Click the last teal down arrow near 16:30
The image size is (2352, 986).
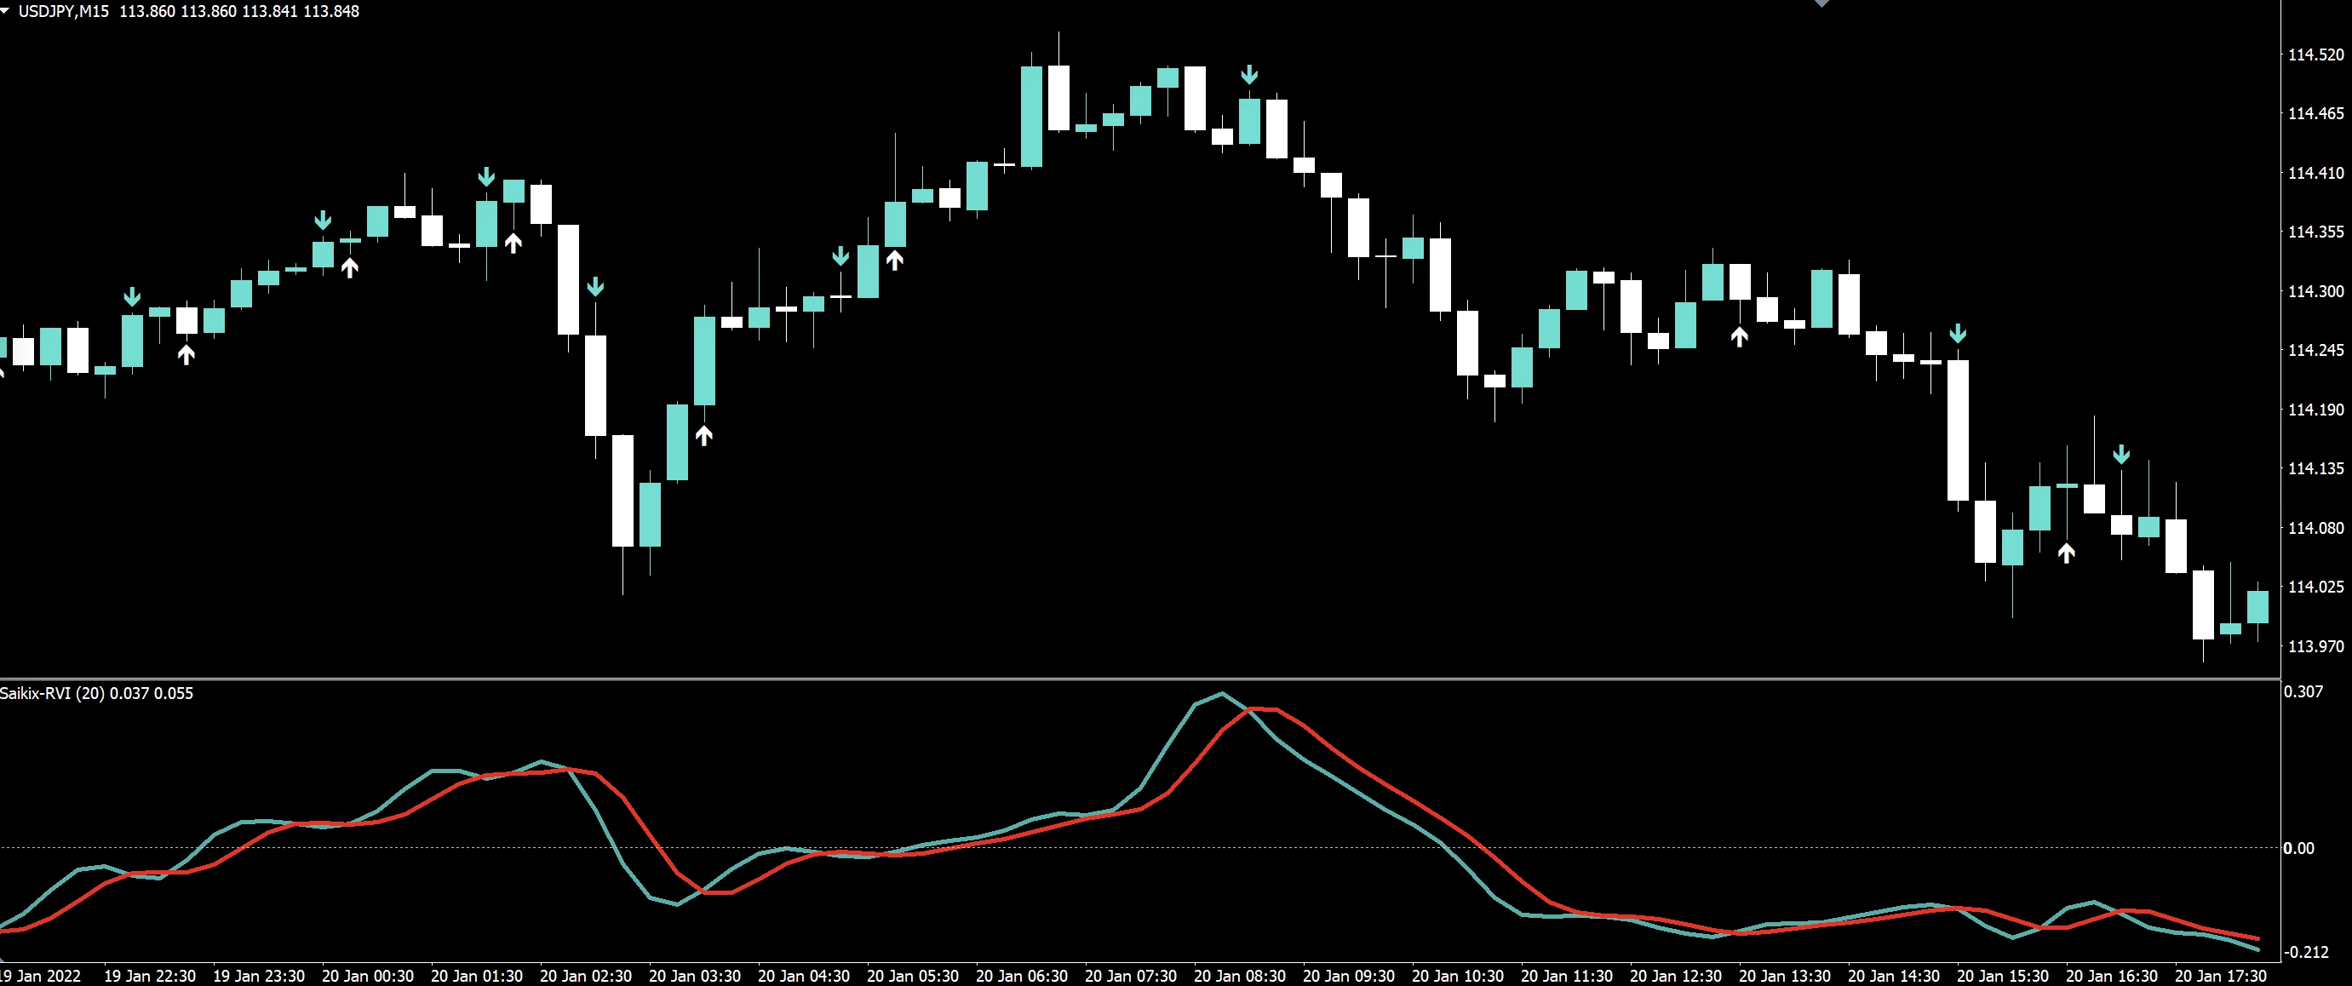(2121, 454)
